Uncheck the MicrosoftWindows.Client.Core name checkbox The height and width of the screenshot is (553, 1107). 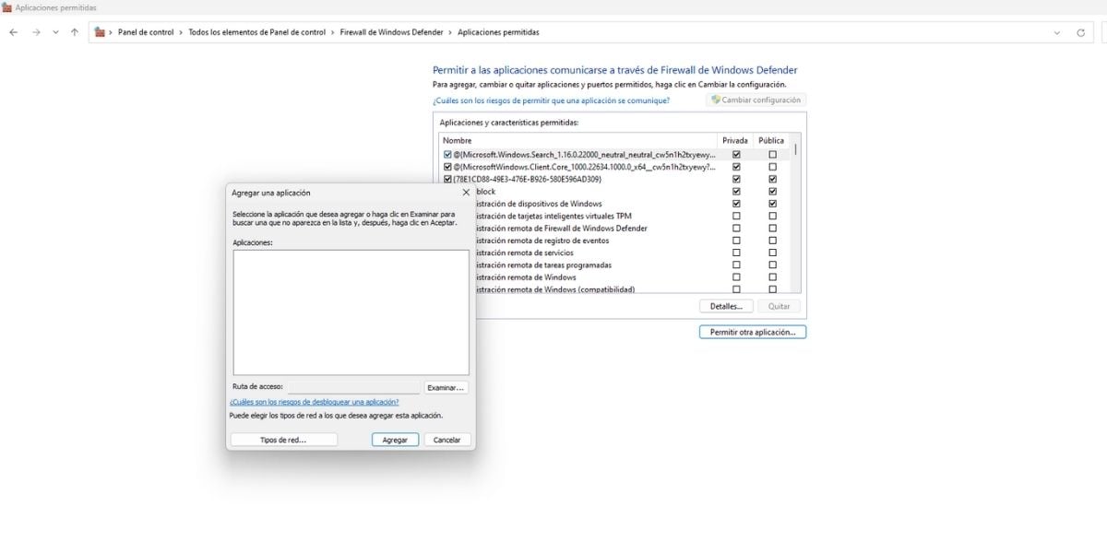pos(447,167)
